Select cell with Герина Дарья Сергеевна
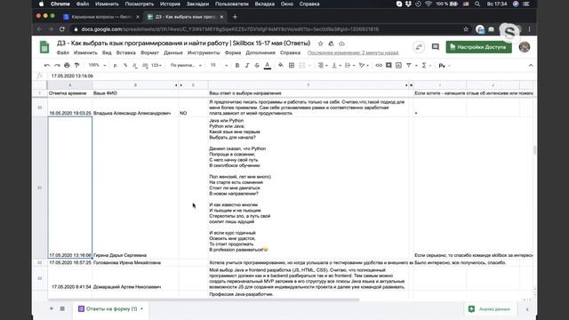 135,188
